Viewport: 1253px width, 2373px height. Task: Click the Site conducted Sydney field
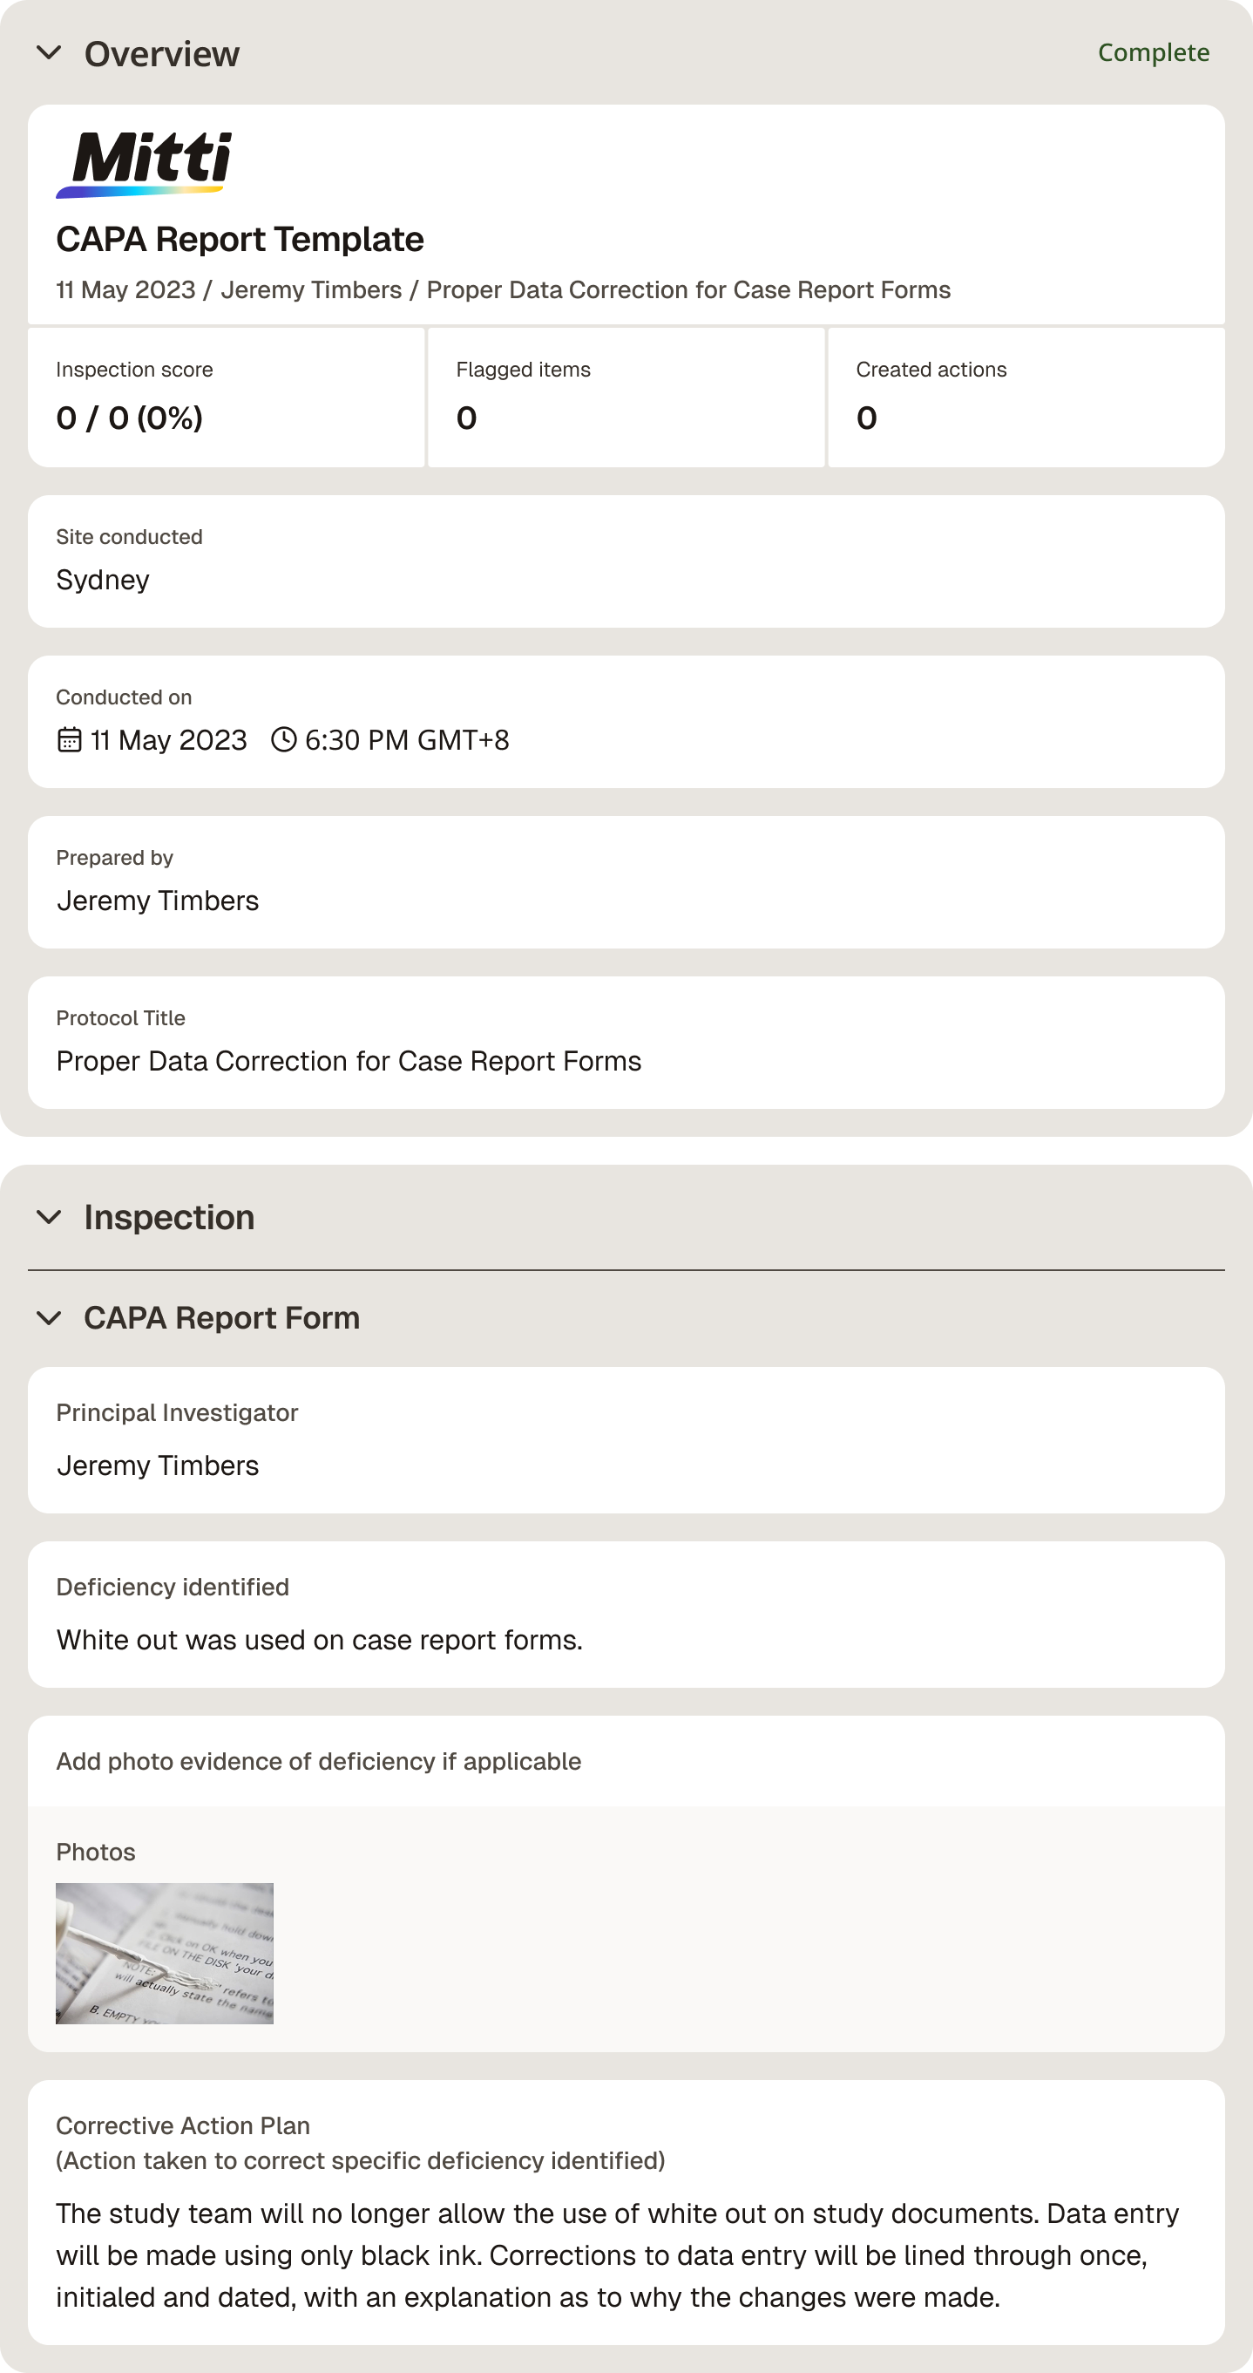click(626, 562)
